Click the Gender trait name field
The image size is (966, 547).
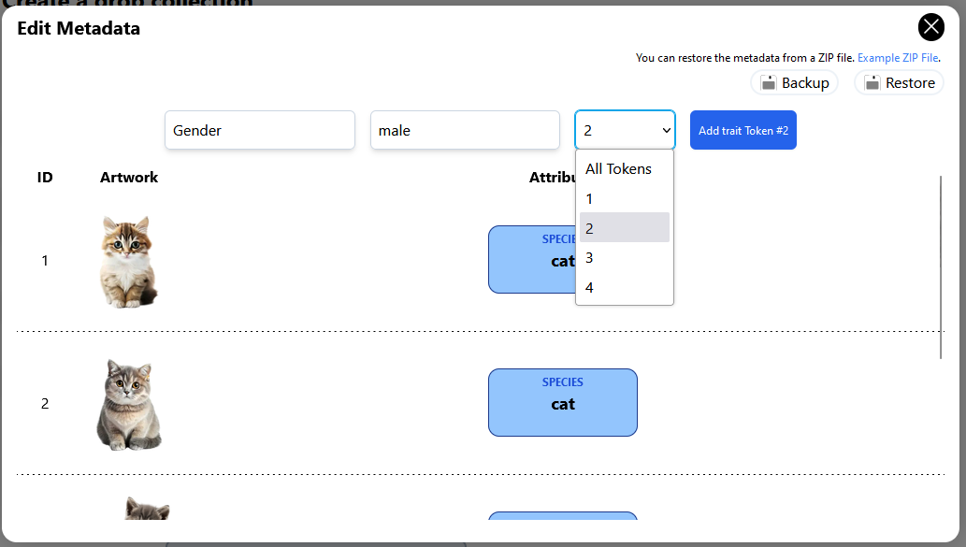(x=260, y=131)
